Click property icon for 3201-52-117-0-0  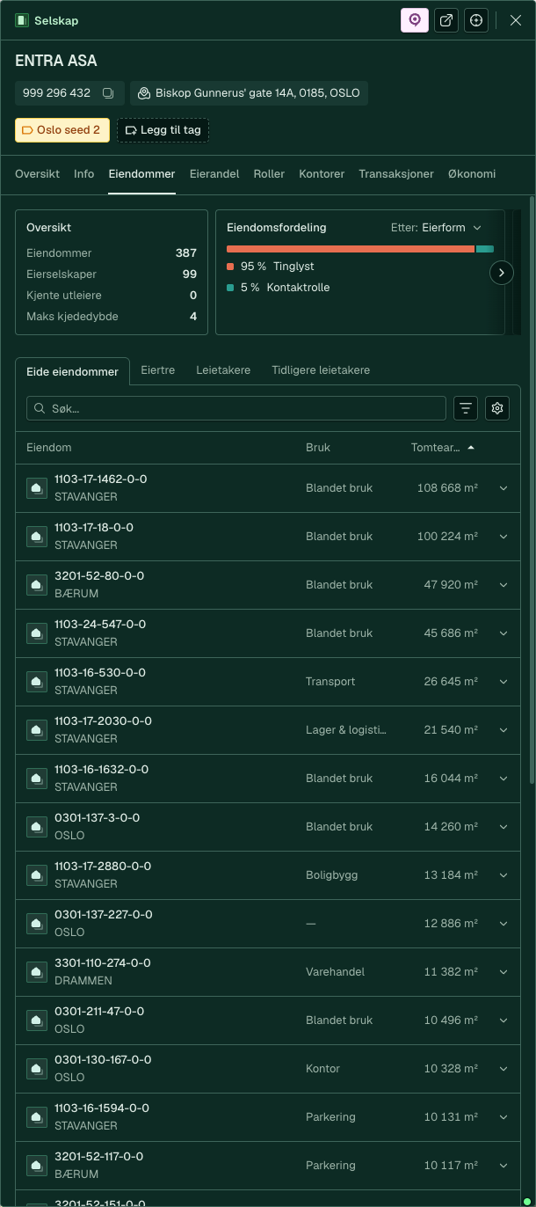37,1166
